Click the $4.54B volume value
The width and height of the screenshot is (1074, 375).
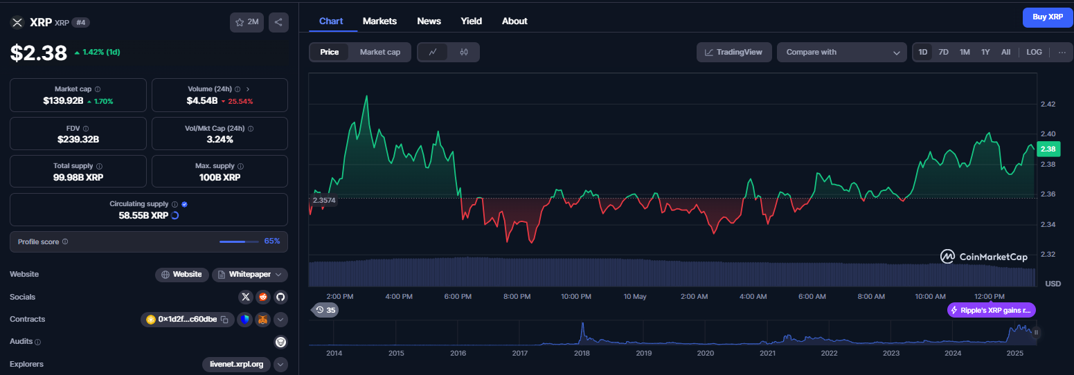point(202,101)
